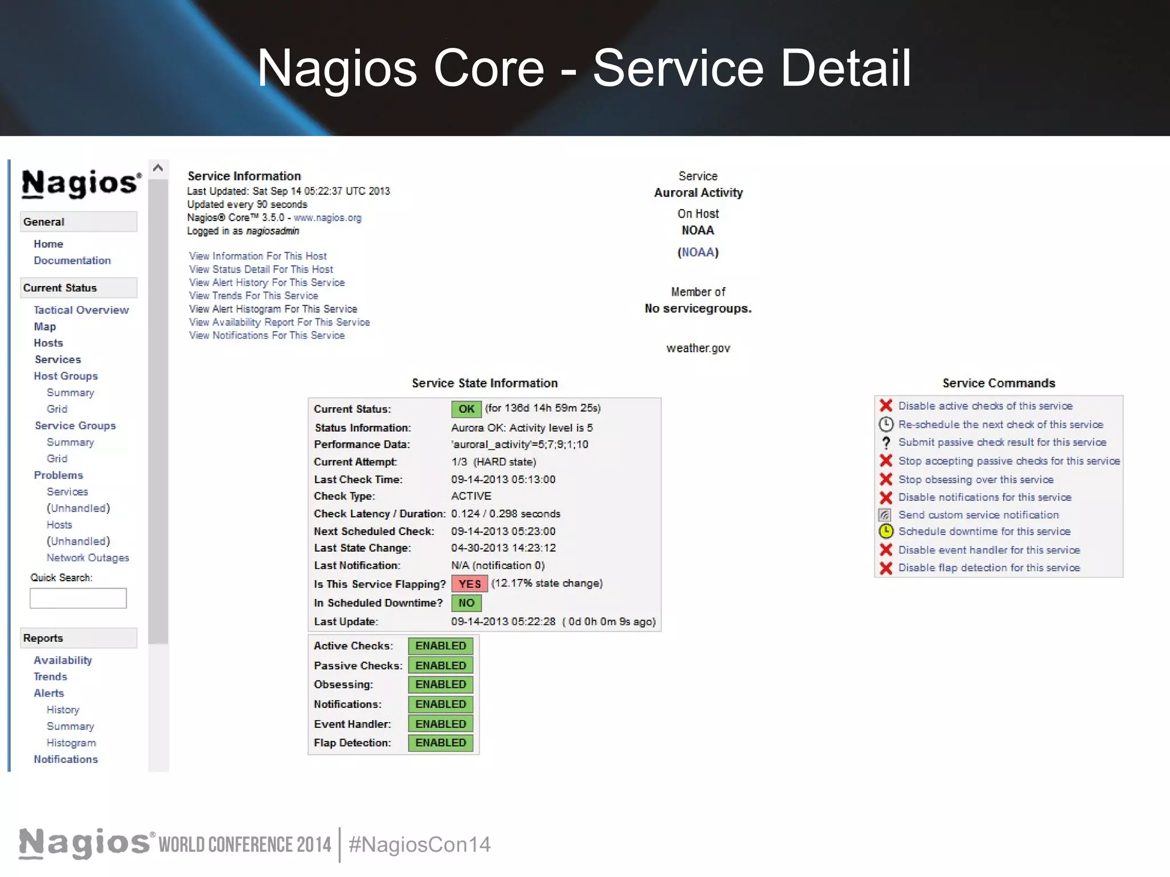Viewport: 1170px width, 877px height.
Task: Click Disable notifications for this service
Action: pyautogui.click(x=985, y=497)
